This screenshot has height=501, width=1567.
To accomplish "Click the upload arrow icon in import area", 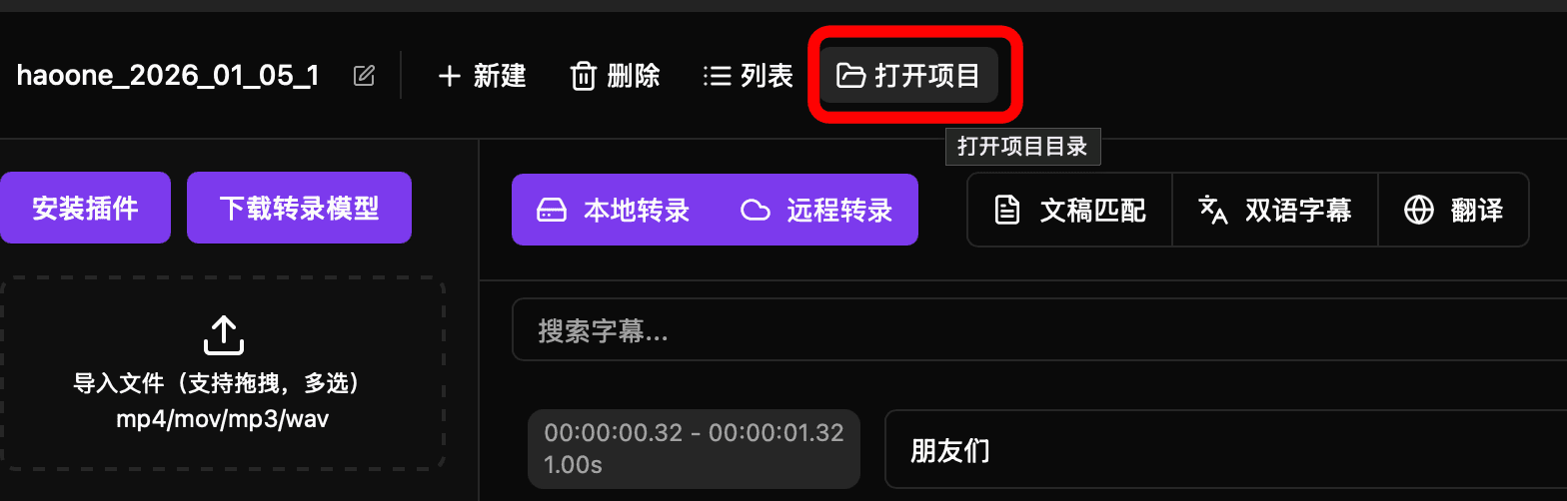I will click(x=223, y=336).
